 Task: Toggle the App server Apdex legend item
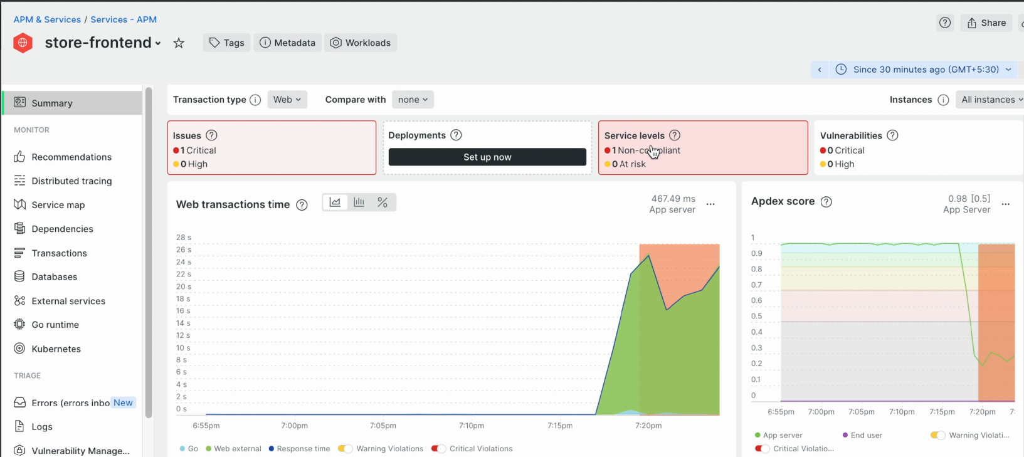pyautogui.click(x=778, y=435)
